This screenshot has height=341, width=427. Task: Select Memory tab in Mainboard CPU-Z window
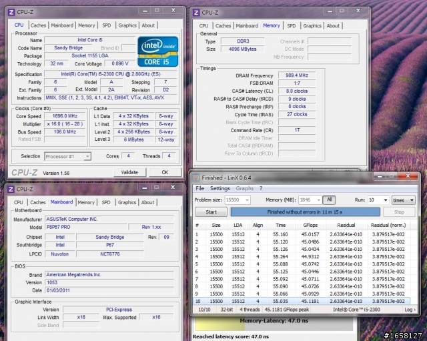coord(86,202)
